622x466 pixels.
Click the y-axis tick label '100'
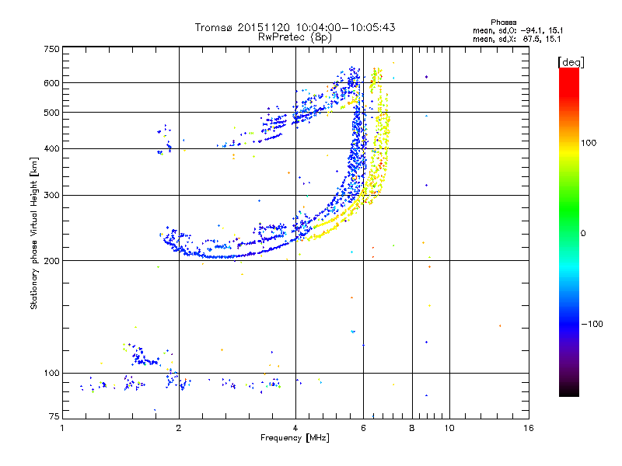pyautogui.click(x=51, y=373)
